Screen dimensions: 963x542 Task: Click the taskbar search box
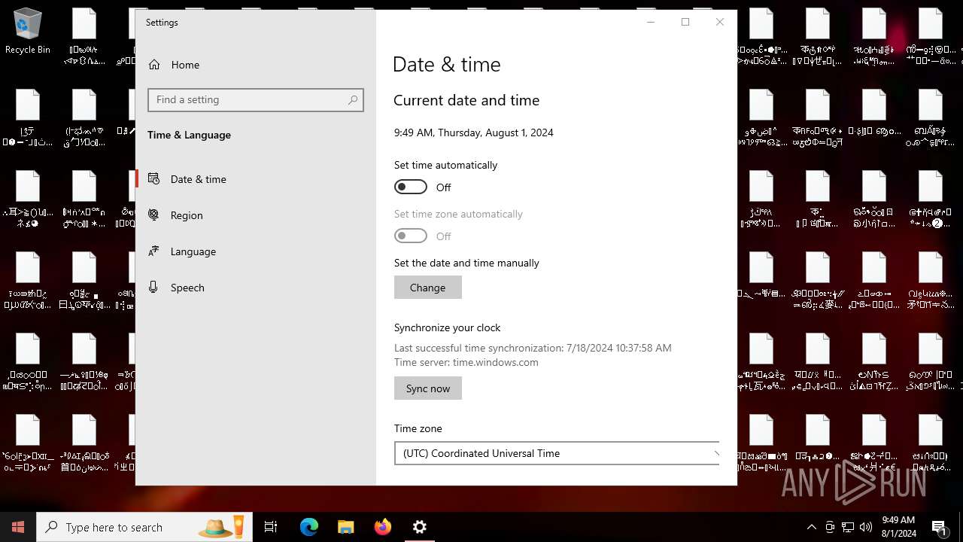tap(144, 527)
